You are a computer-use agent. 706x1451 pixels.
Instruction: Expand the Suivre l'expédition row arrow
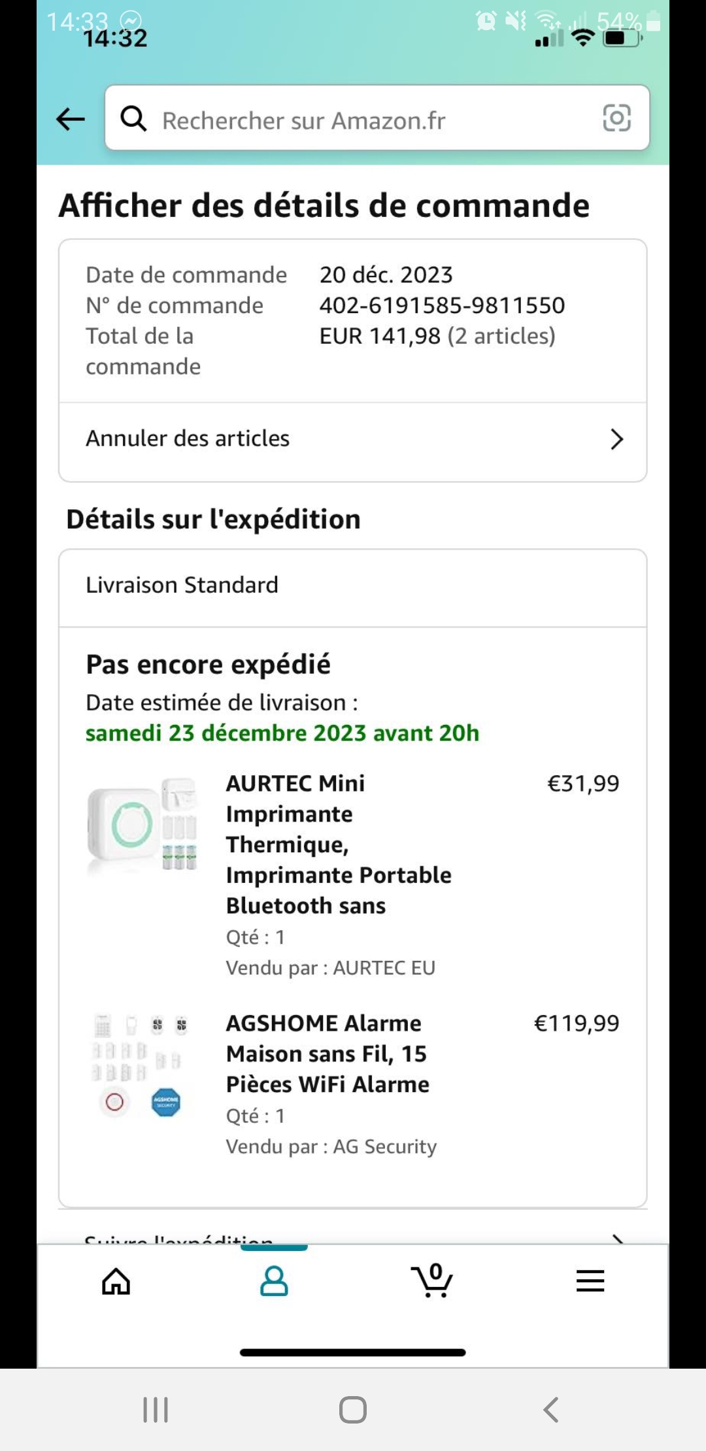616,1237
